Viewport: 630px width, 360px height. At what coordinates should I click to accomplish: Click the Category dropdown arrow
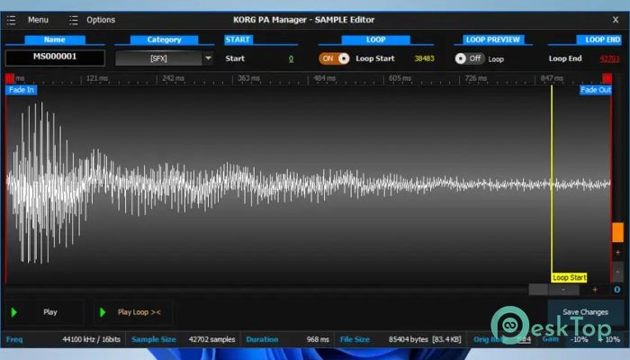tap(208, 58)
